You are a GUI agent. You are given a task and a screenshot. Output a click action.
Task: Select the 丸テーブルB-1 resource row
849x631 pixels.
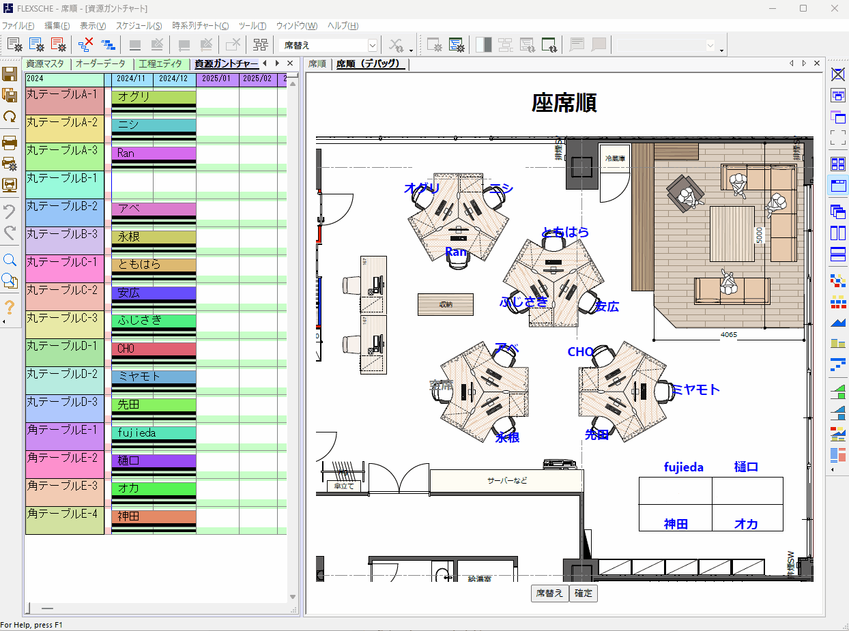point(64,184)
